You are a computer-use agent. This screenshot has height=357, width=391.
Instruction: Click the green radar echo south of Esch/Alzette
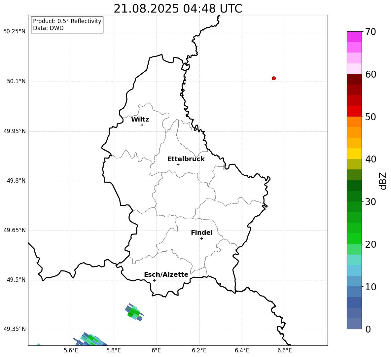134,312
